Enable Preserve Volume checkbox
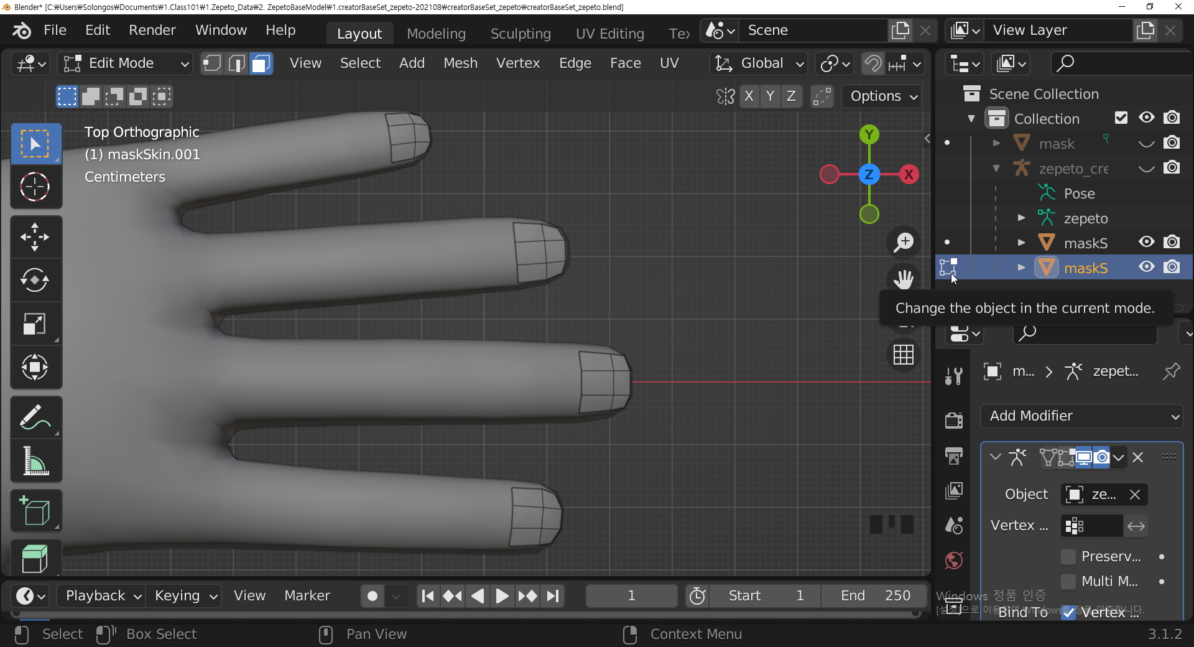This screenshot has height=647, width=1194. pyautogui.click(x=1068, y=556)
